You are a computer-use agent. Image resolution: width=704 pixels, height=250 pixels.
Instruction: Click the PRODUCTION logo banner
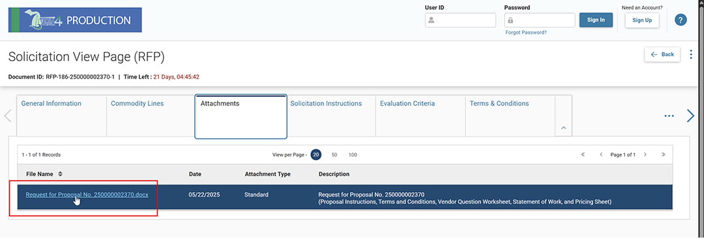pyautogui.click(x=75, y=20)
